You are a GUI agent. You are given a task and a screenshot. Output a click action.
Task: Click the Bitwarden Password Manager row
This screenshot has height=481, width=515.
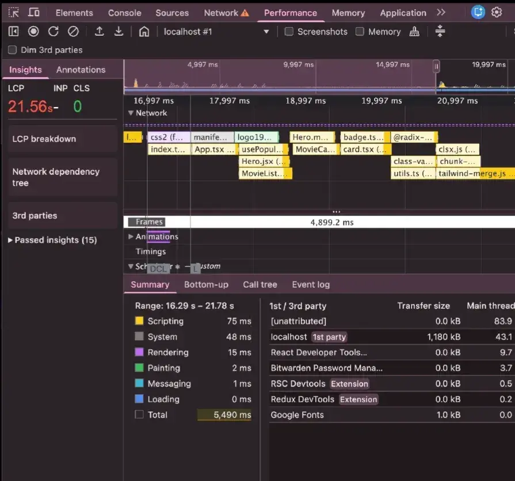[x=392, y=368]
